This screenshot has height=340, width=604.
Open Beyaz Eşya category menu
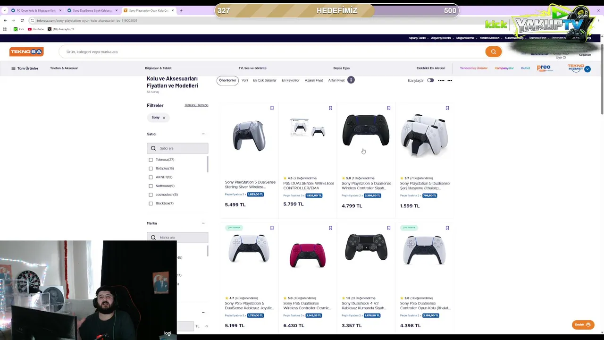coord(342,68)
